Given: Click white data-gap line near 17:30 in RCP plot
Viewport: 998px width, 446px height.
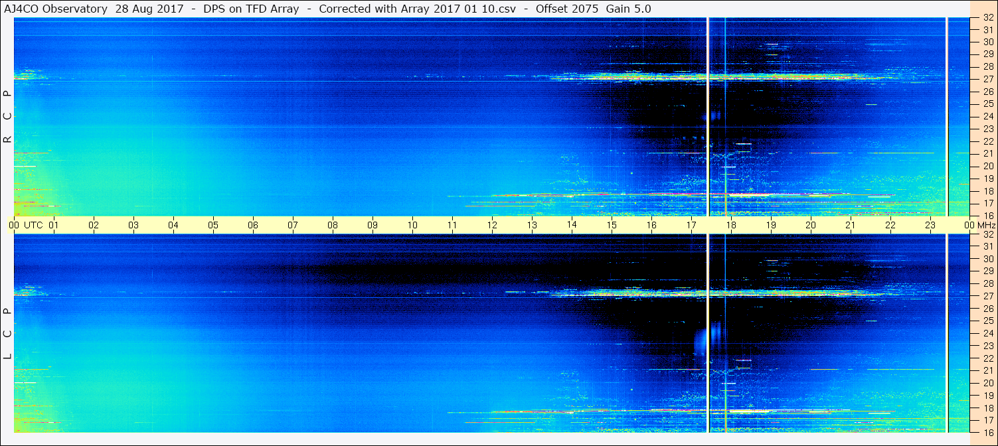Looking at the screenshot, I should 708,117.
